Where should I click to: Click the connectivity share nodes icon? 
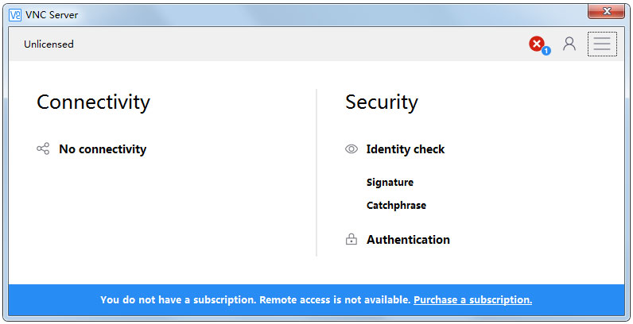click(x=43, y=148)
